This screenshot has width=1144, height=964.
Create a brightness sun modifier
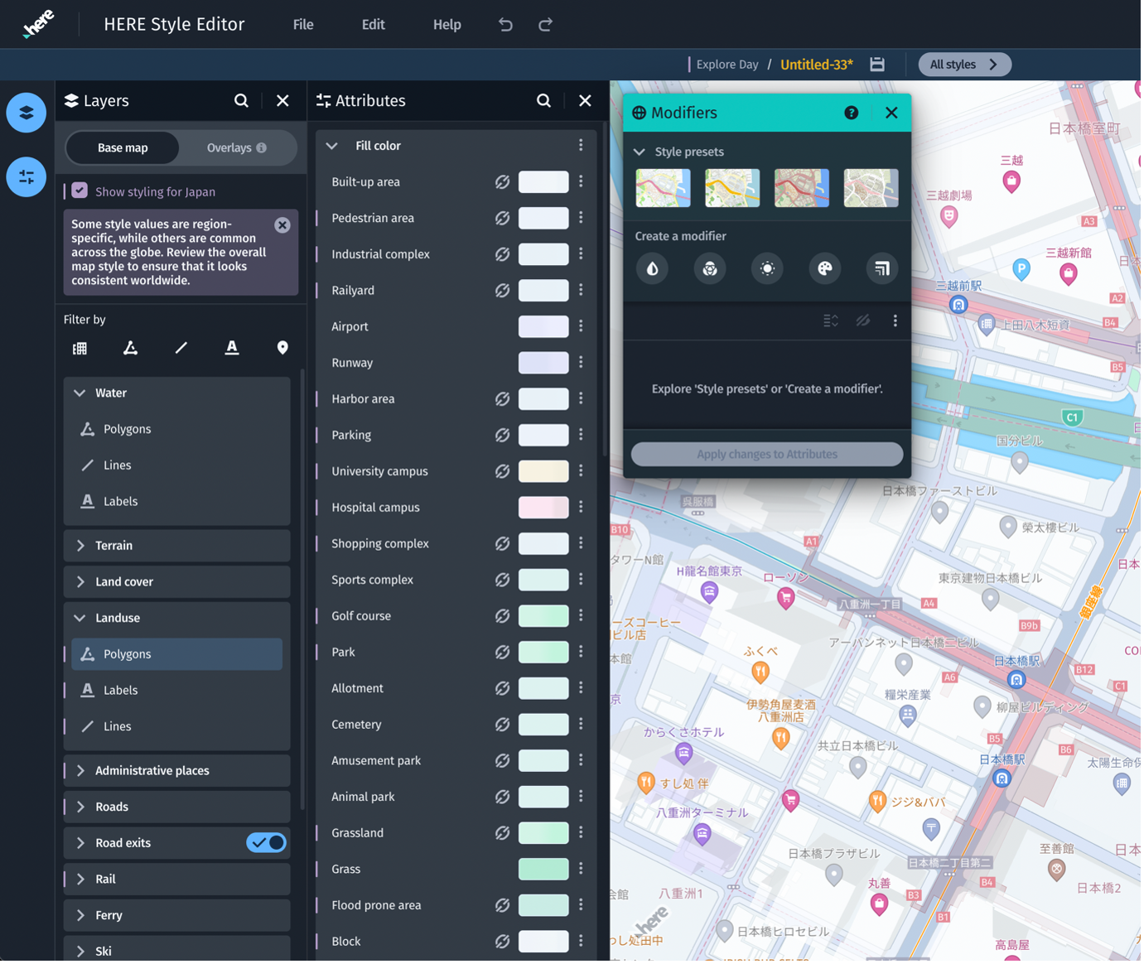coord(767,268)
